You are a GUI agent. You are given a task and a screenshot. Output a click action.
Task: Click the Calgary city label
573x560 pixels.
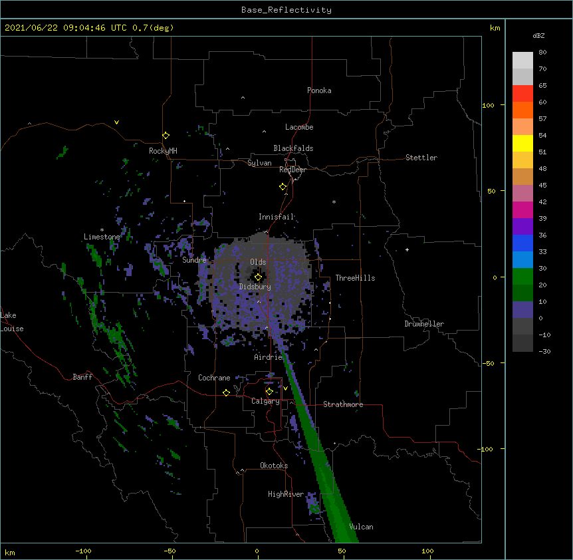265,401
